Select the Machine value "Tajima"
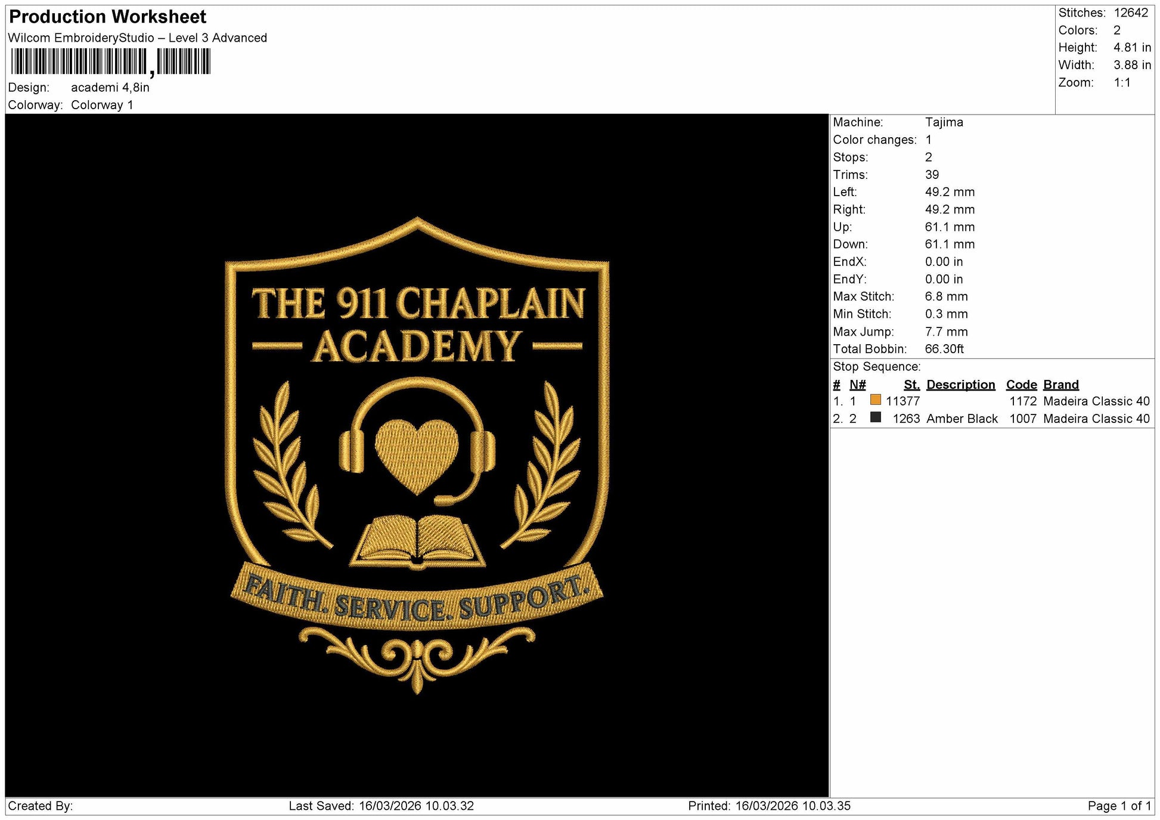Image resolution: width=1160 pixels, height=820 pixels. coord(944,122)
